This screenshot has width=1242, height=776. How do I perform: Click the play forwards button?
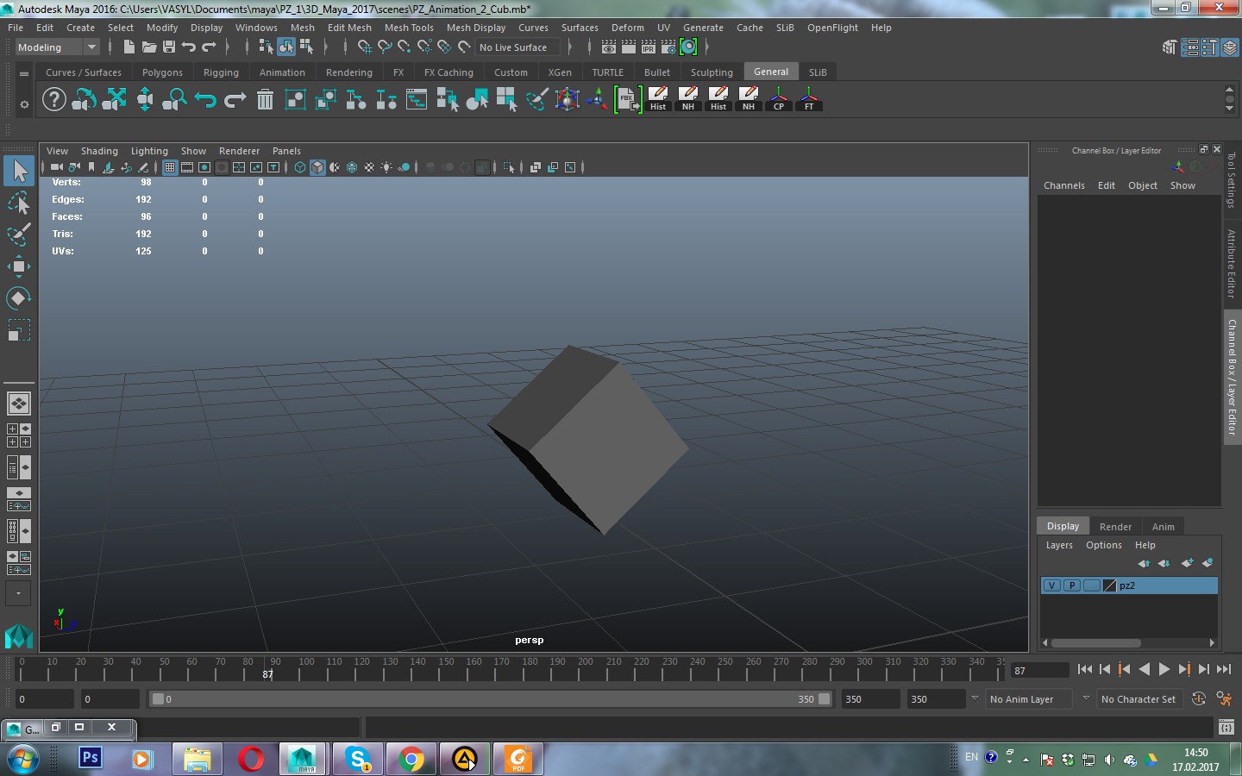[x=1164, y=669]
